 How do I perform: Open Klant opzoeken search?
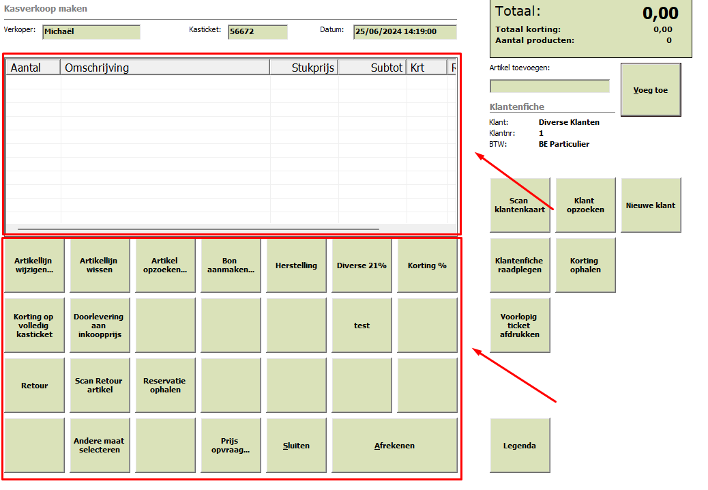586,205
